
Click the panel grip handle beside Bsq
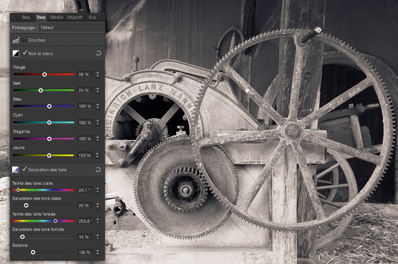pyautogui.click(x=13, y=17)
